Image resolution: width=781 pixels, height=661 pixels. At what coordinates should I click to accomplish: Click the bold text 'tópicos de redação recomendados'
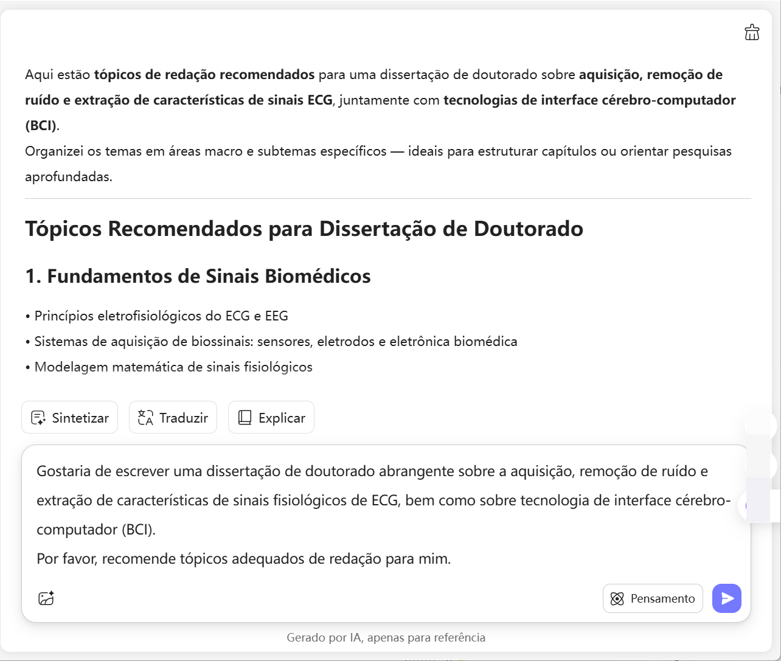click(204, 75)
